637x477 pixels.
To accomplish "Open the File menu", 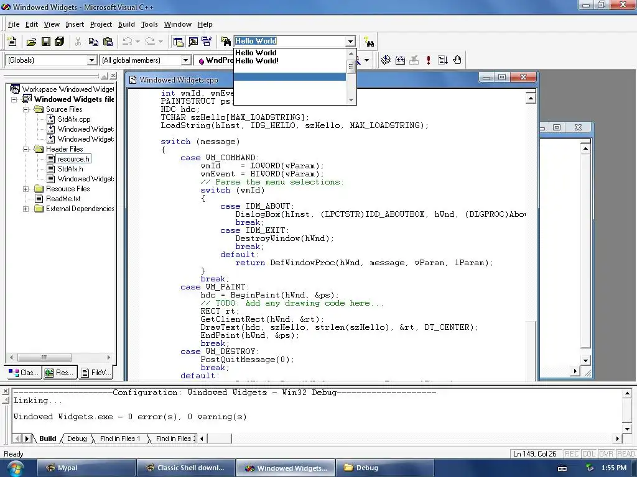I will (14, 24).
